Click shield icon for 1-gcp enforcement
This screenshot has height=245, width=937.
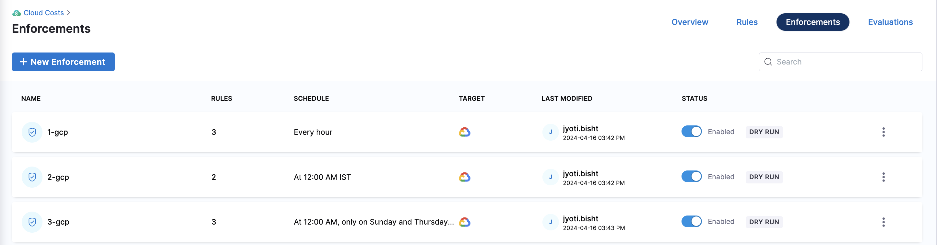[x=32, y=132]
